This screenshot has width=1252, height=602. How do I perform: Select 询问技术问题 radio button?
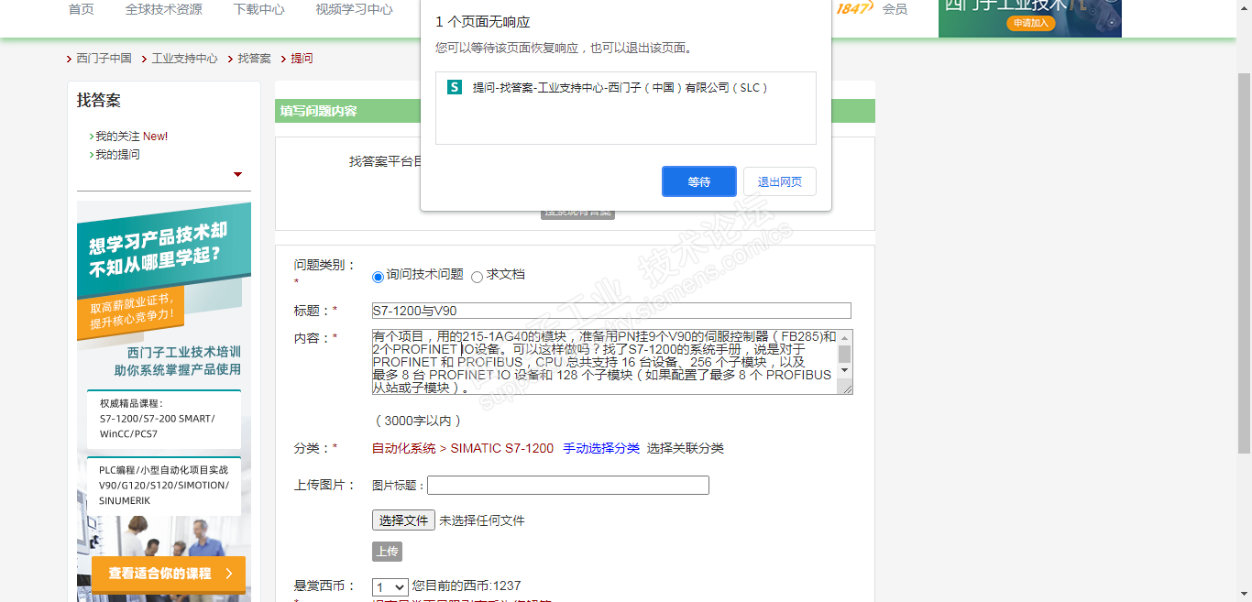click(x=378, y=277)
